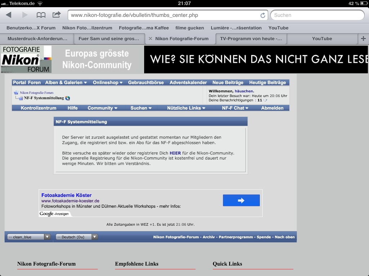Open the YouTube bookmark
Screen dimensions: 369x276
pos(279,28)
